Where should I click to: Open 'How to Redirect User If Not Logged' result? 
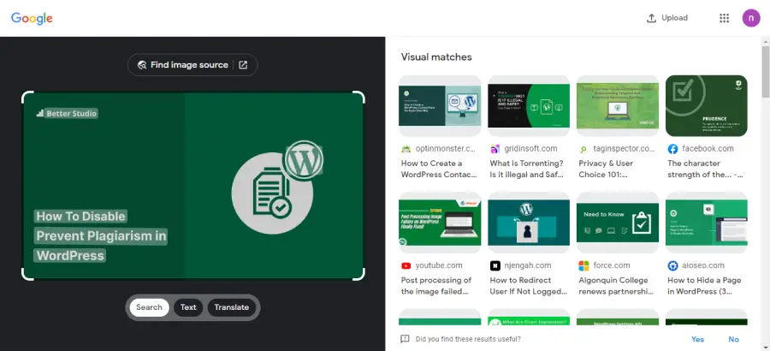529,286
